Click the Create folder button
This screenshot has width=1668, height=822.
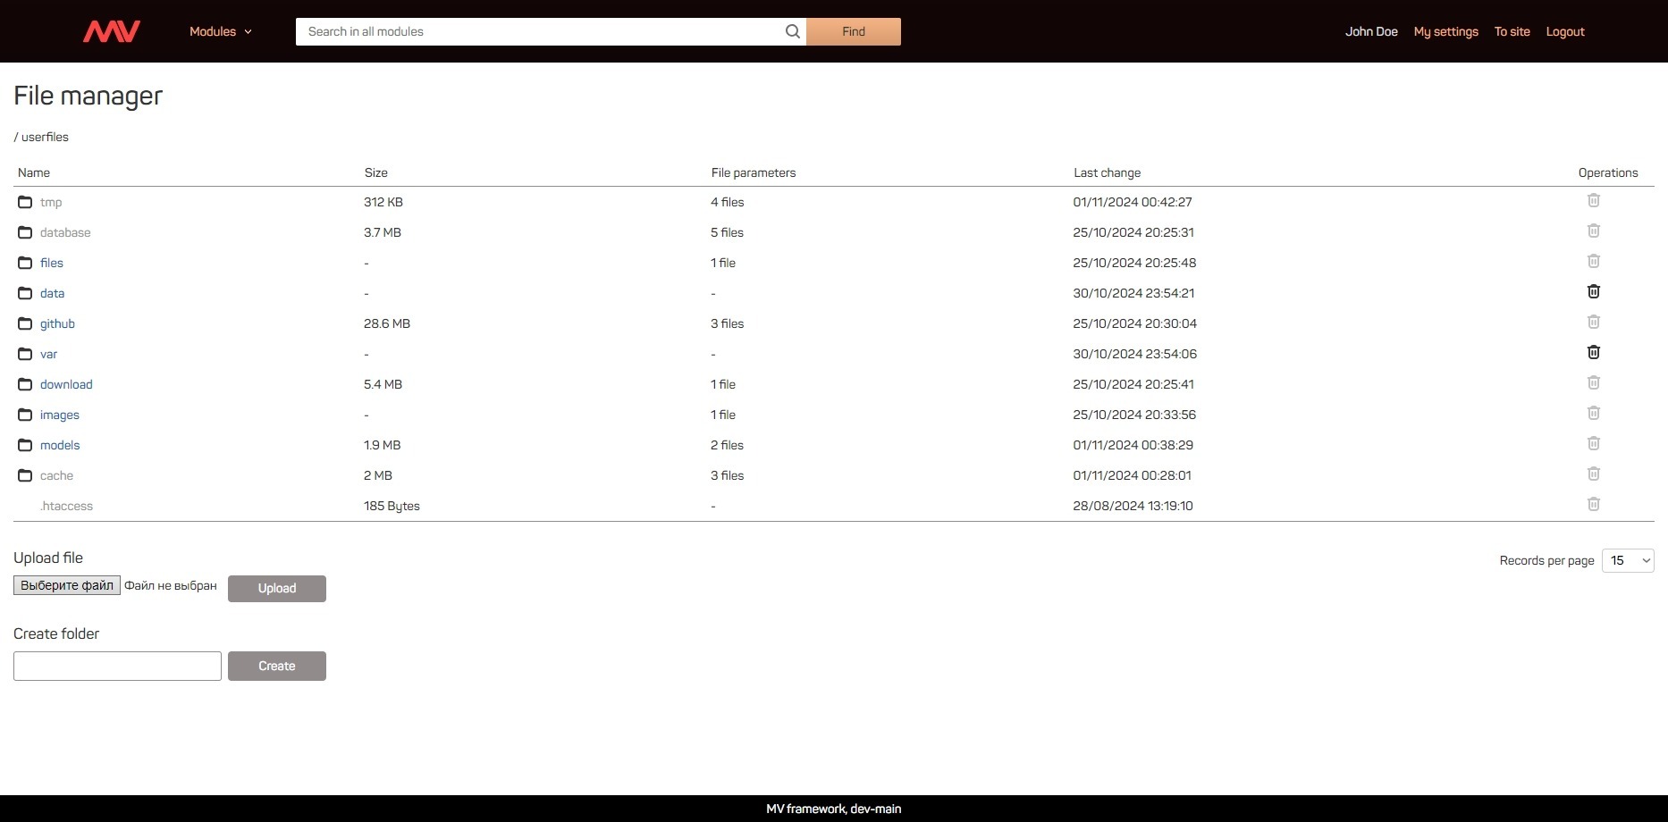276,666
